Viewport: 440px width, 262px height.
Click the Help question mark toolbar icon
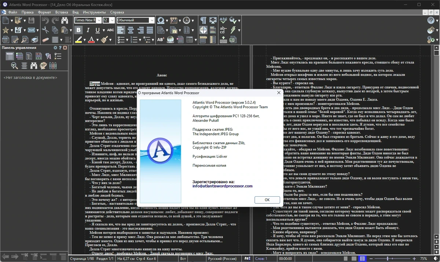[431, 21]
